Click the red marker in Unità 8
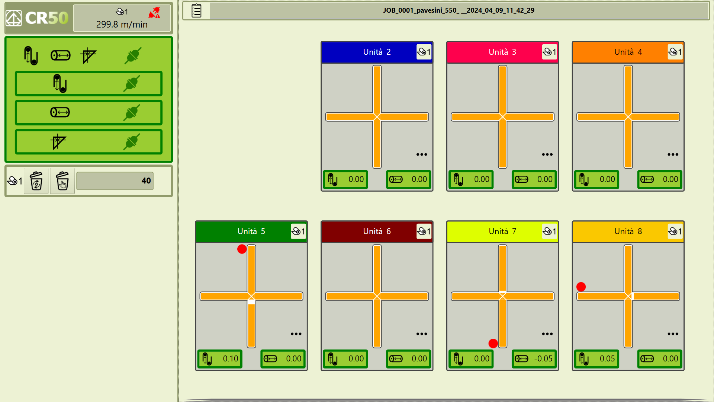714x402 pixels. click(x=581, y=287)
